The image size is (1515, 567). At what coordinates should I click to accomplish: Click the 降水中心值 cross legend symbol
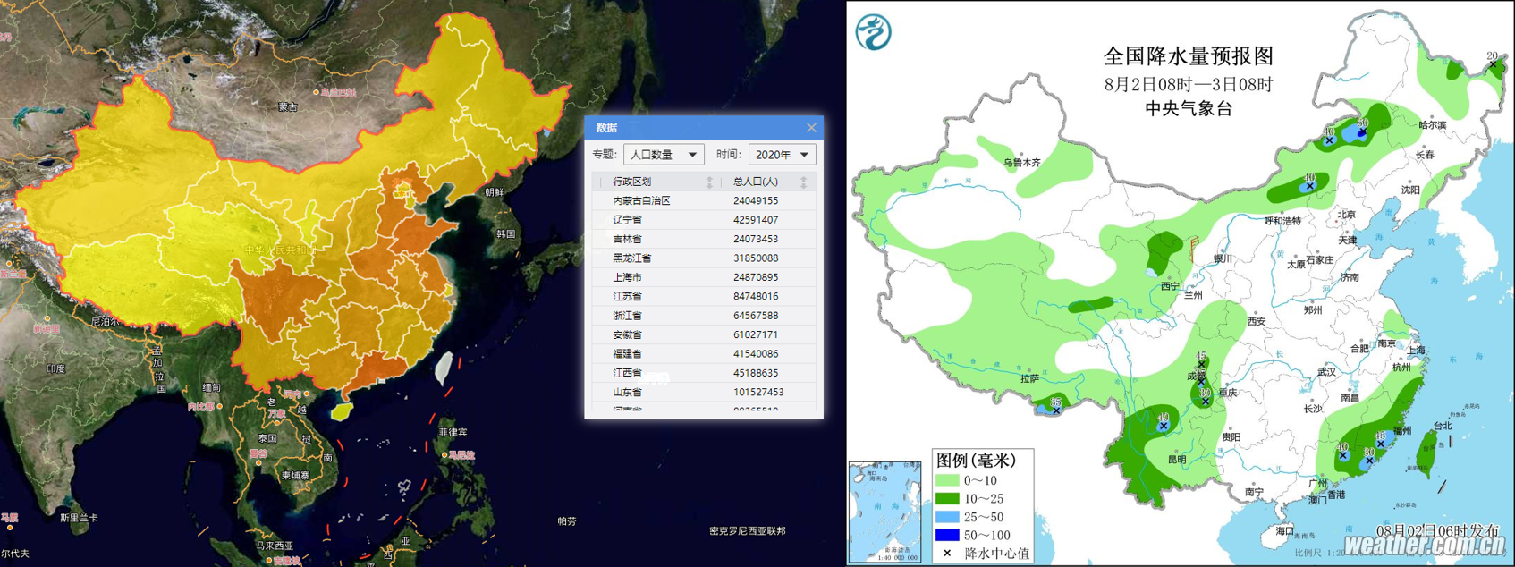(947, 554)
